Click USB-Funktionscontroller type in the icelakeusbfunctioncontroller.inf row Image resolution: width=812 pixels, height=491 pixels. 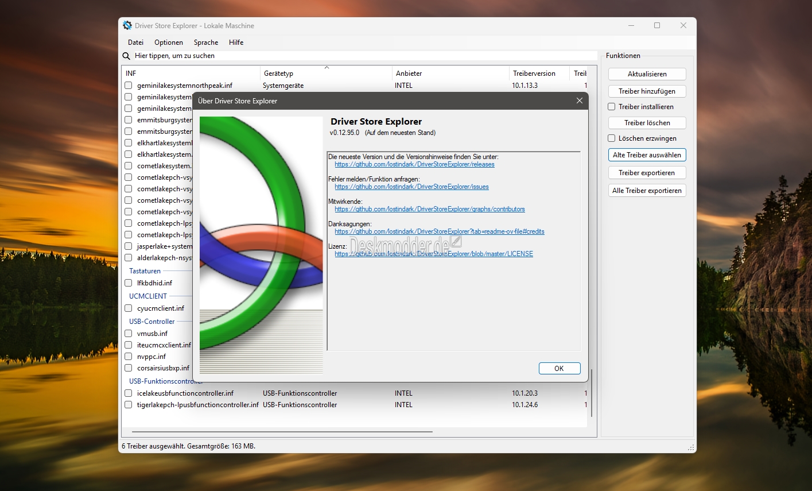coord(300,393)
